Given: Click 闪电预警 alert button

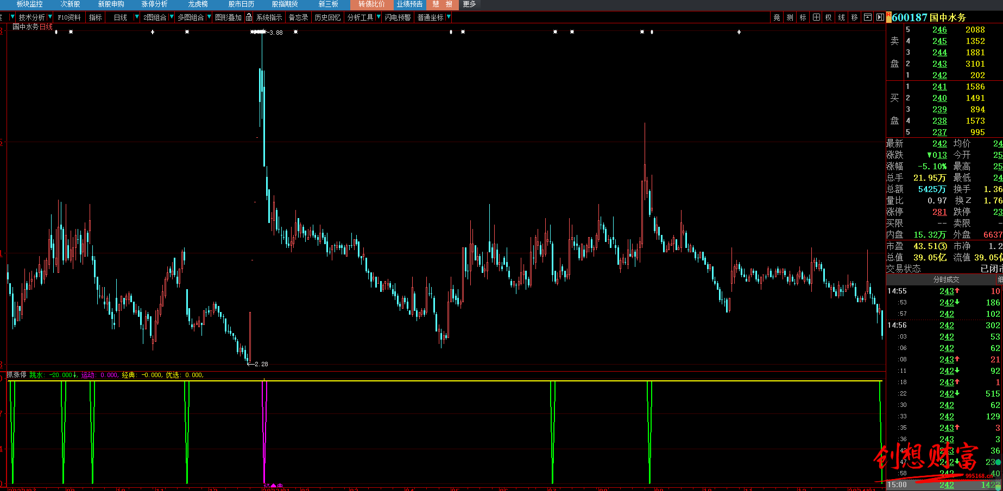Looking at the screenshot, I should [x=398, y=17].
